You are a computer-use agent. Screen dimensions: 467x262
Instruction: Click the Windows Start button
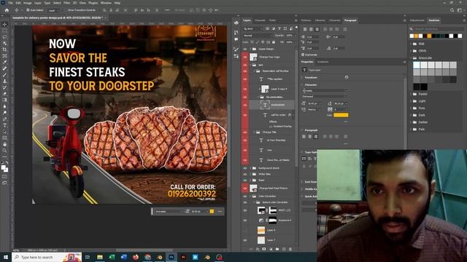point(5,257)
